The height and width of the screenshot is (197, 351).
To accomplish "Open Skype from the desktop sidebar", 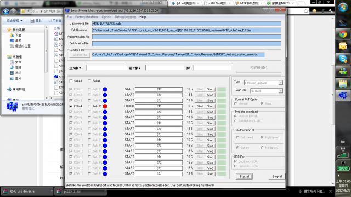I will coord(343,59).
